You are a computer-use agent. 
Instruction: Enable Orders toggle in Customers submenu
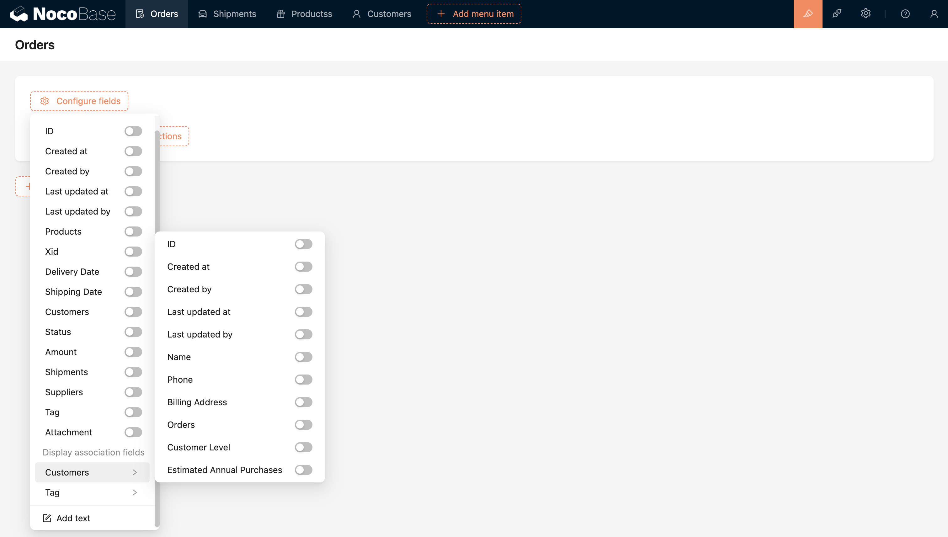[x=304, y=425]
